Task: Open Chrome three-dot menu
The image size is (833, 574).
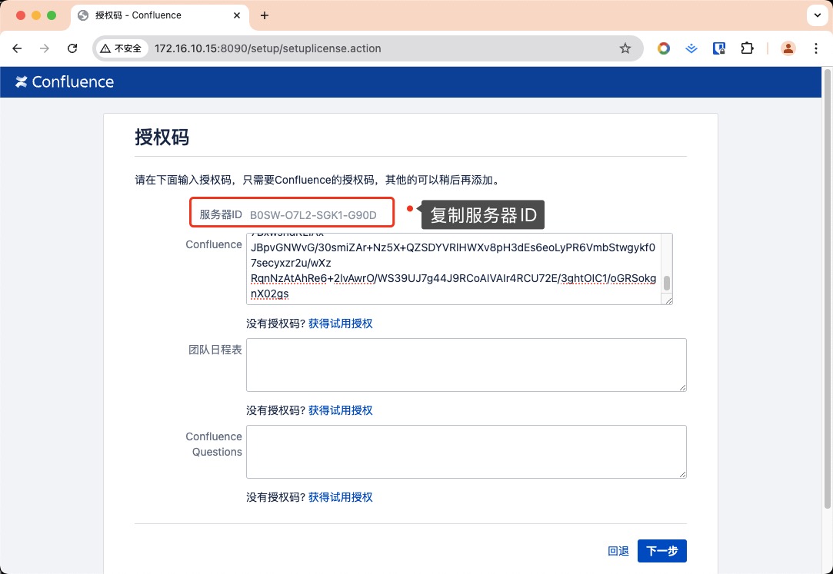Action: pyautogui.click(x=816, y=48)
